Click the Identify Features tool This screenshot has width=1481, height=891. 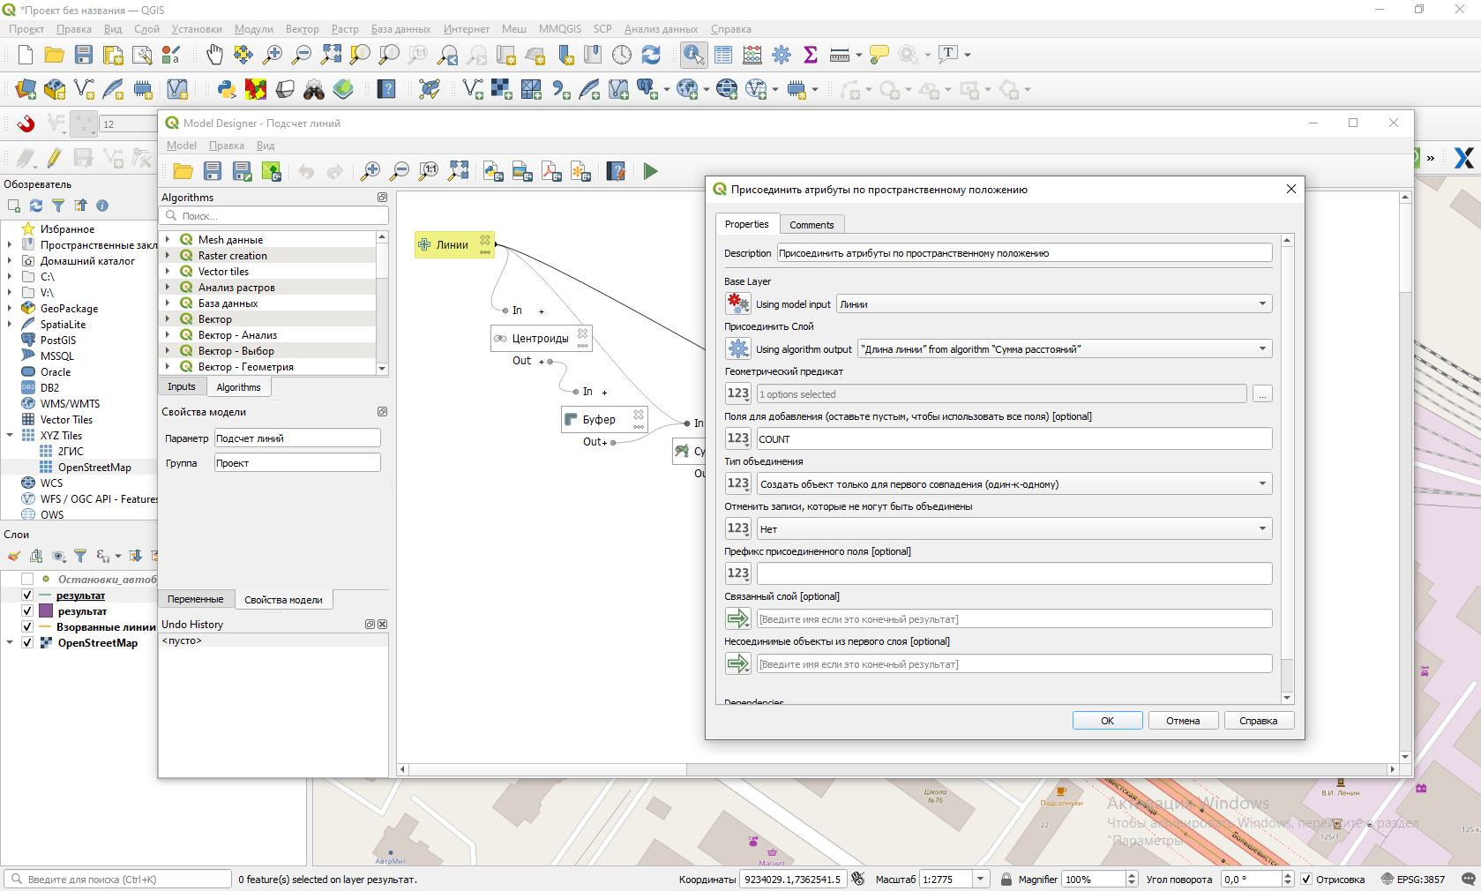click(693, 55)
